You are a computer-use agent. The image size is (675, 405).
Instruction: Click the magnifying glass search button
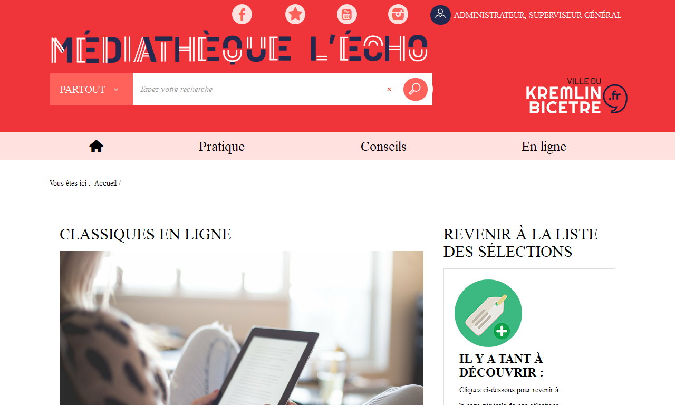tap(416, 89)
